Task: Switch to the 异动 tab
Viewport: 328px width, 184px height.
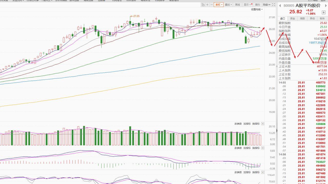Action: coord(312,18)
